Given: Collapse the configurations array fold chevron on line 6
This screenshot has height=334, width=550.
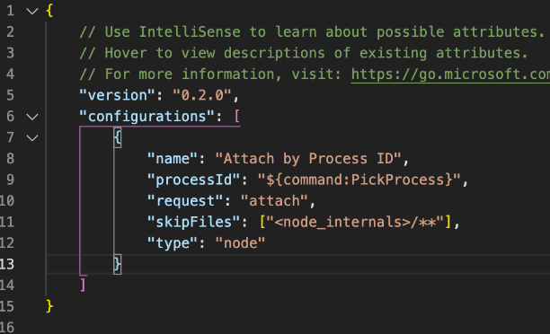Looking at the screenshot, I should [32, 117].
